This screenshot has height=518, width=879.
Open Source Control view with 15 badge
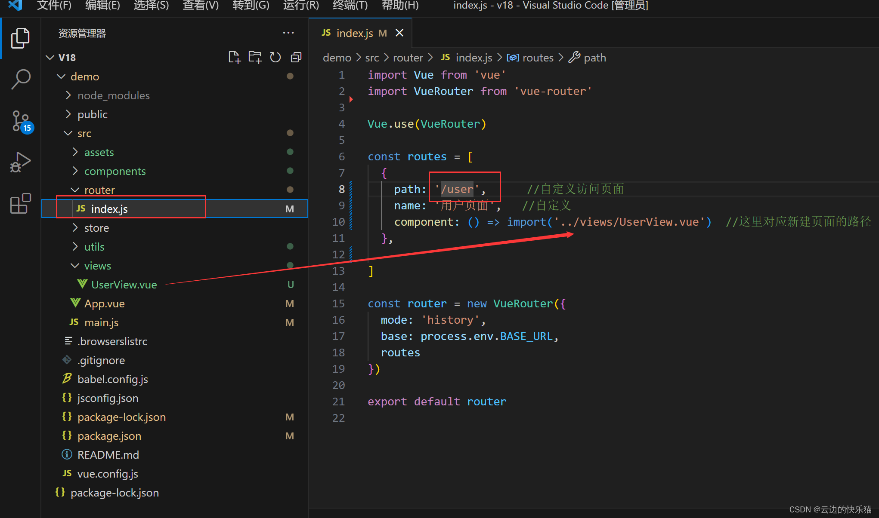point(20,121)
